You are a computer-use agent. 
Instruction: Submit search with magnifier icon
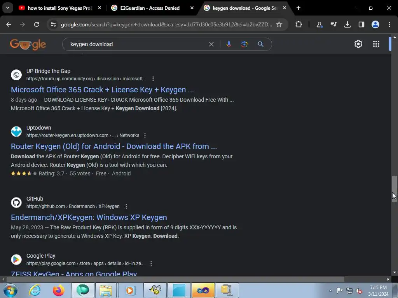pos(260,44)
